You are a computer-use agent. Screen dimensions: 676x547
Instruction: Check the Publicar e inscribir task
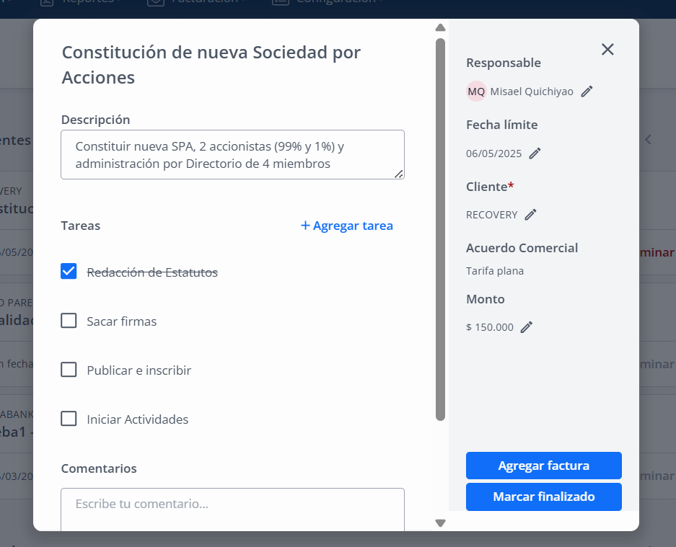pyautogui.click(x=69, y=370)
